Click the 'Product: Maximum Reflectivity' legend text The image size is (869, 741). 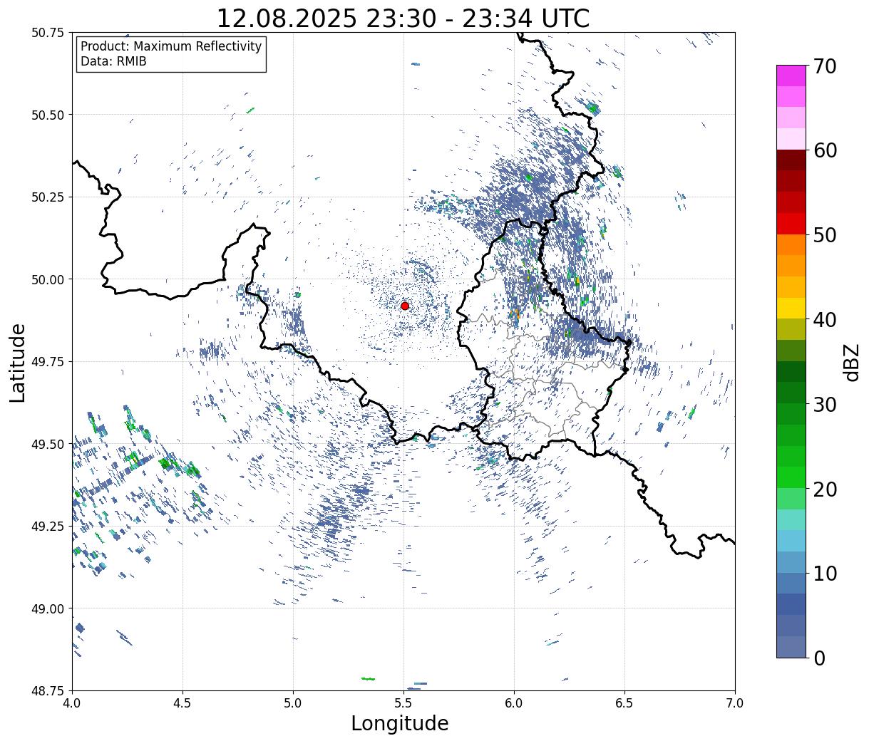[x=171, y=46]
